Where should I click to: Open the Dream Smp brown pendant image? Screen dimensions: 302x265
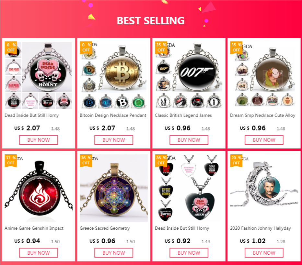pyautogui.click(x=264, y=75)
